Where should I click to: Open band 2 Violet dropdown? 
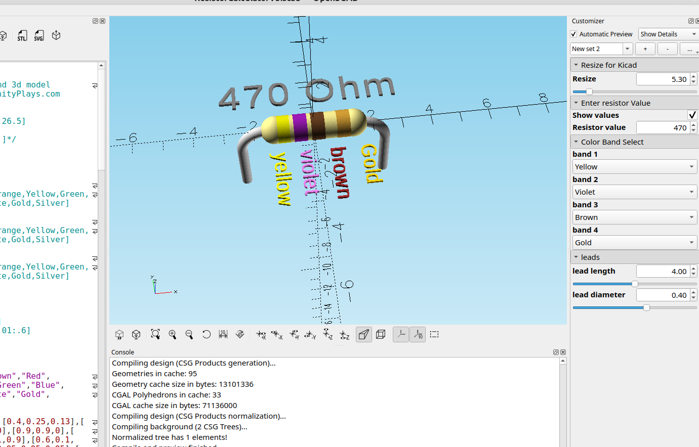coord(635,192)
